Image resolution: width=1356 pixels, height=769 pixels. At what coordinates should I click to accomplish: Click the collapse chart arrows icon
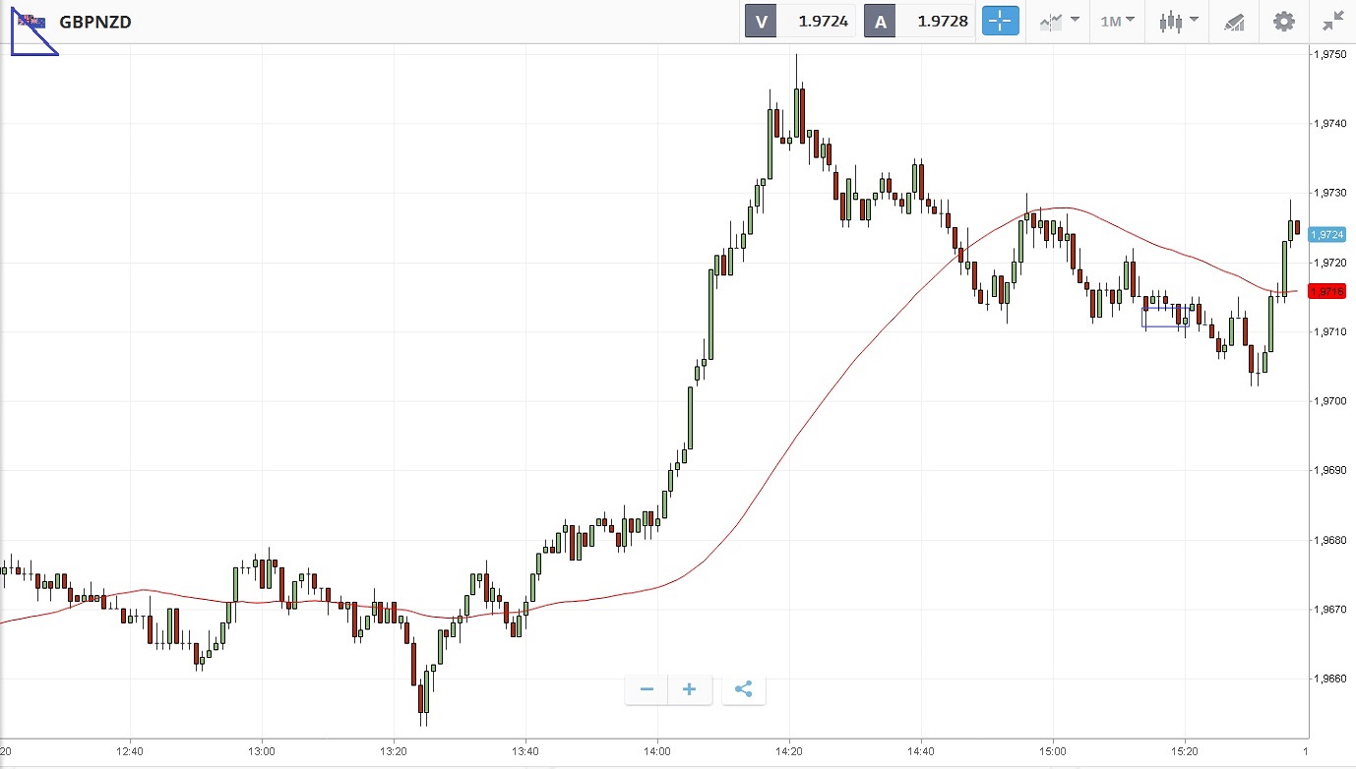1333,21
